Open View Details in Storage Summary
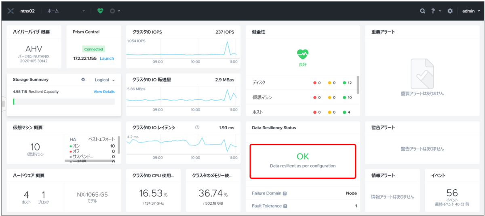485x216 pixels. click(x=104, y=92)
